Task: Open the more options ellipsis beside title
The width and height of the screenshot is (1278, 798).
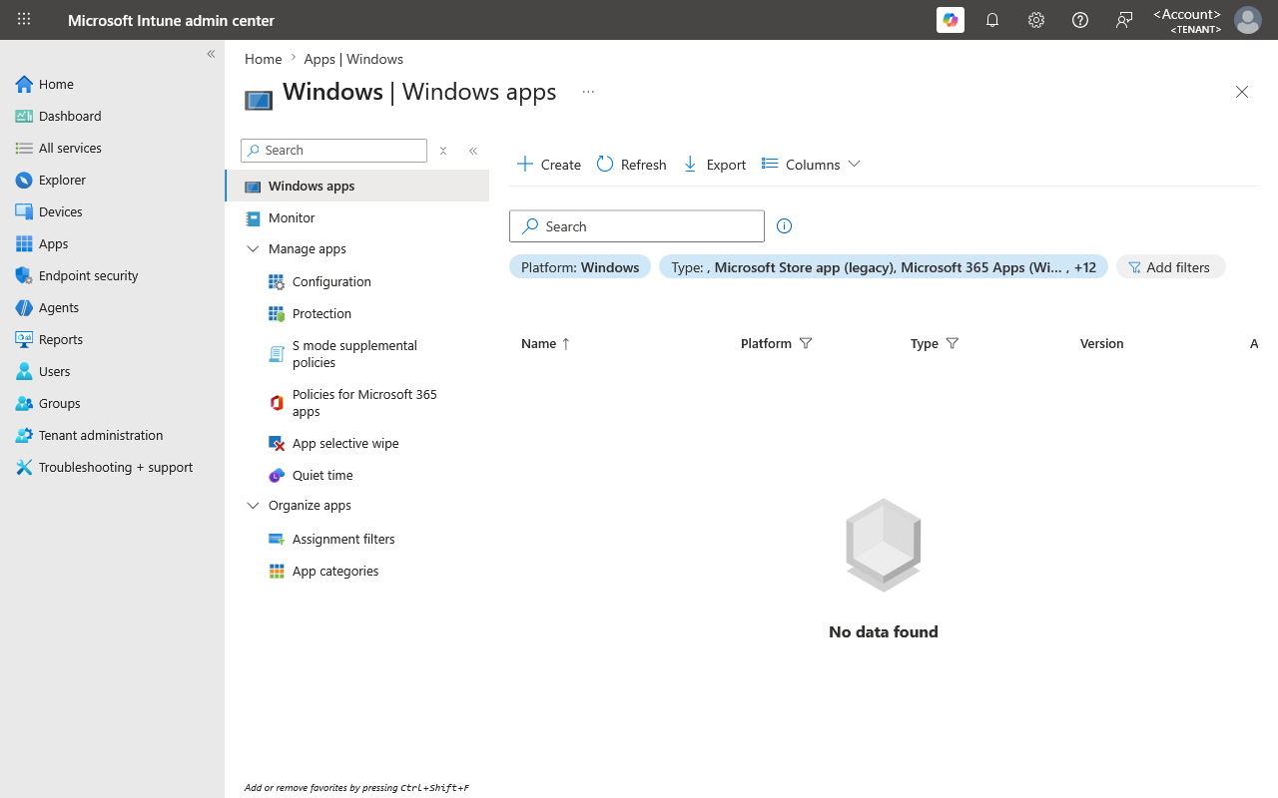Action: (x=588, y=92)
